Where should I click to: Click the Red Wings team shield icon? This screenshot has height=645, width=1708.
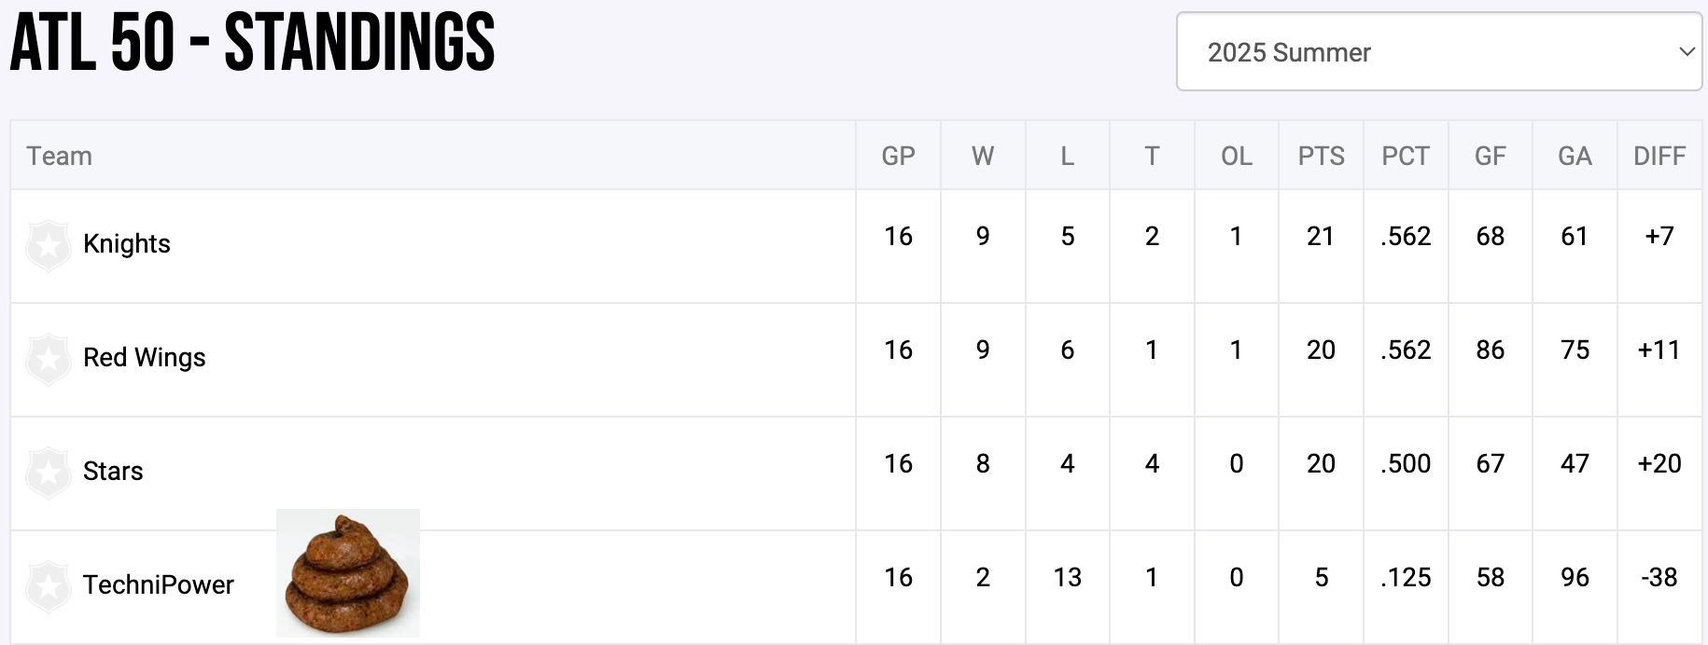pos(49,359)
